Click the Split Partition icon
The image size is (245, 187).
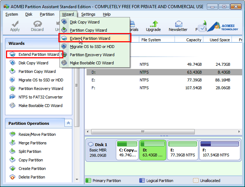pos(12,151)
